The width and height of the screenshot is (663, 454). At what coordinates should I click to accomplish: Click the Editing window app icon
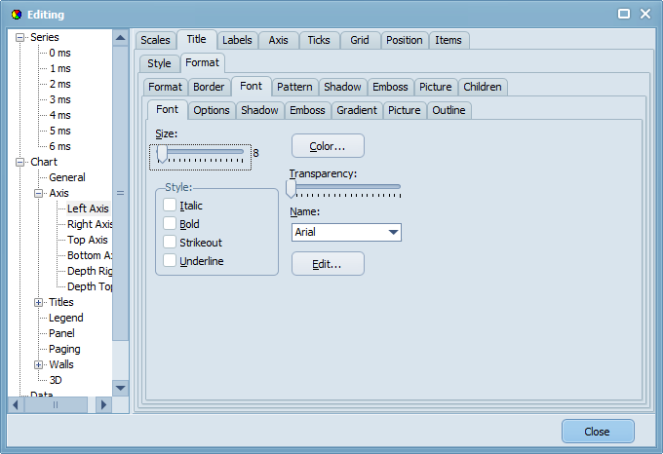pyautogui.click(x=15, y=14)
